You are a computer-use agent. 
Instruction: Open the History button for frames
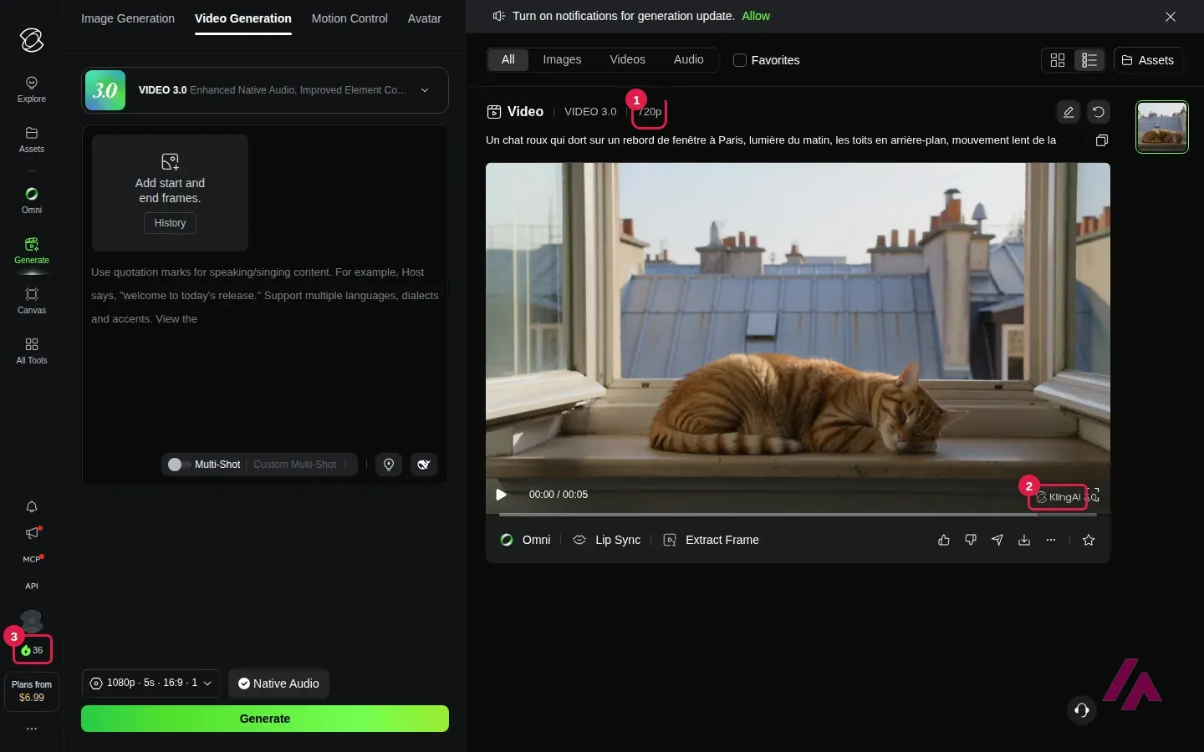pyautogui.click(x=170, y=223)
